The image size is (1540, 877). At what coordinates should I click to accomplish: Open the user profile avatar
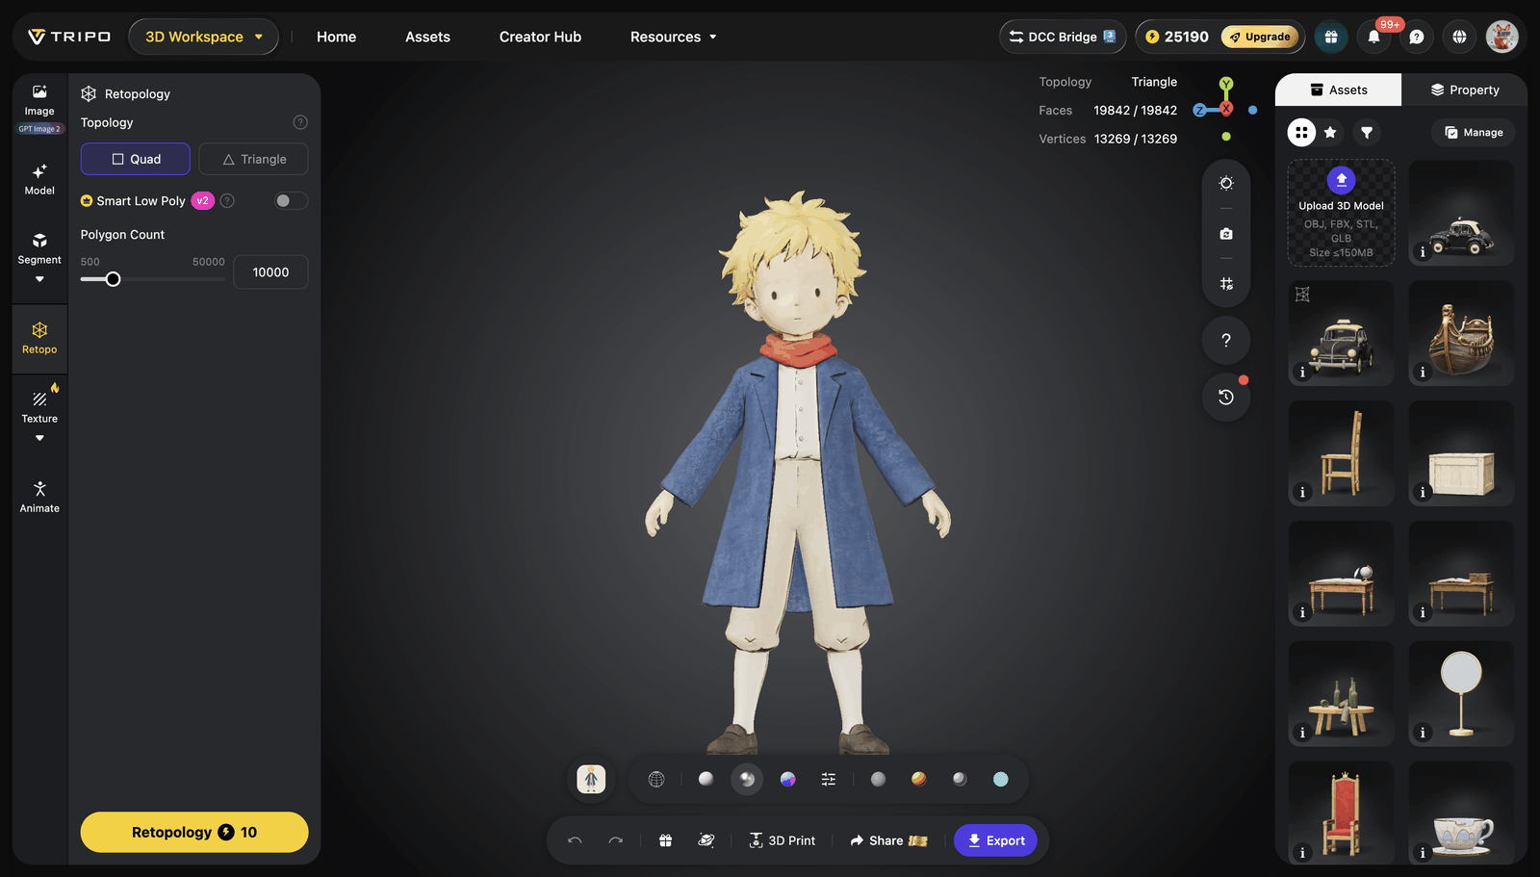coord(1502,37)
